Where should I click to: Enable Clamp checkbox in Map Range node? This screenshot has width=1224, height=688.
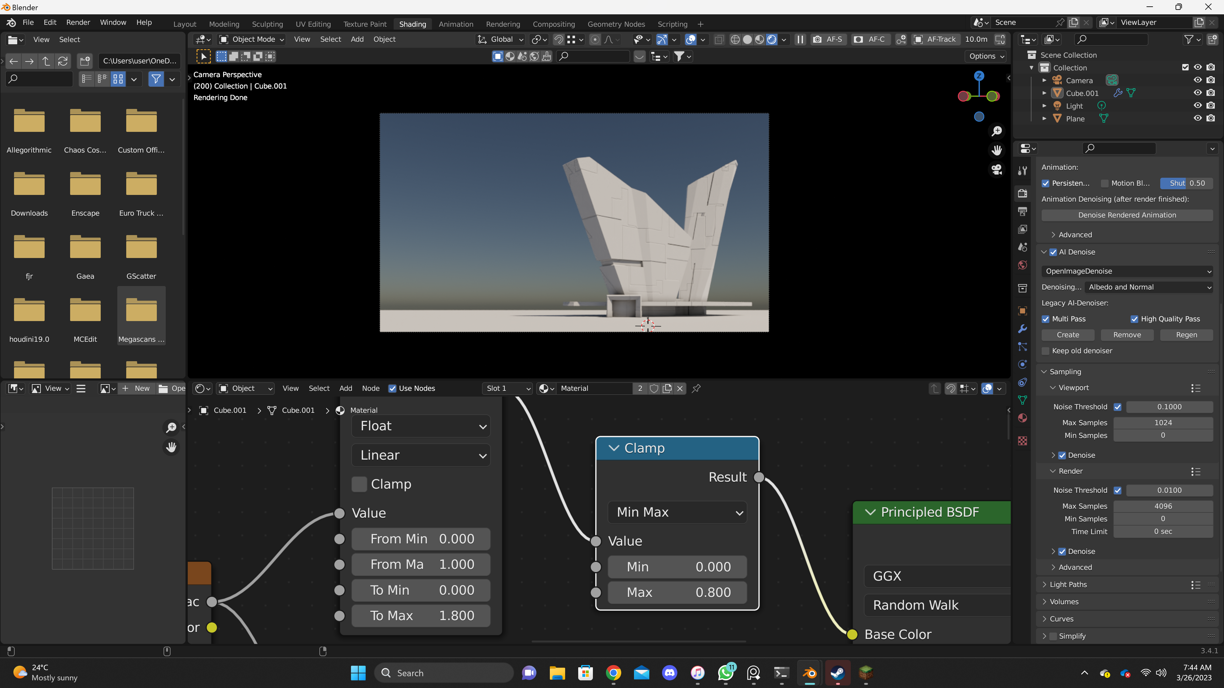point(359,484)
